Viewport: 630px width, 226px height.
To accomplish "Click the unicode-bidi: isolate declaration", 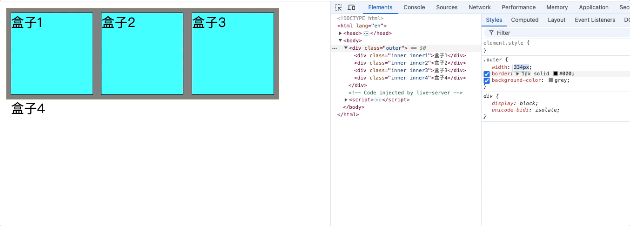I will click(525, 110).
